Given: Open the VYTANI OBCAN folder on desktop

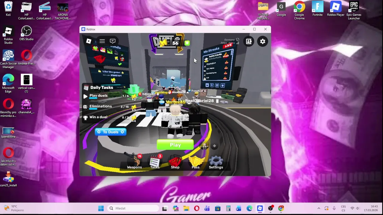Looking at the screenshot, I should [263, 11].
